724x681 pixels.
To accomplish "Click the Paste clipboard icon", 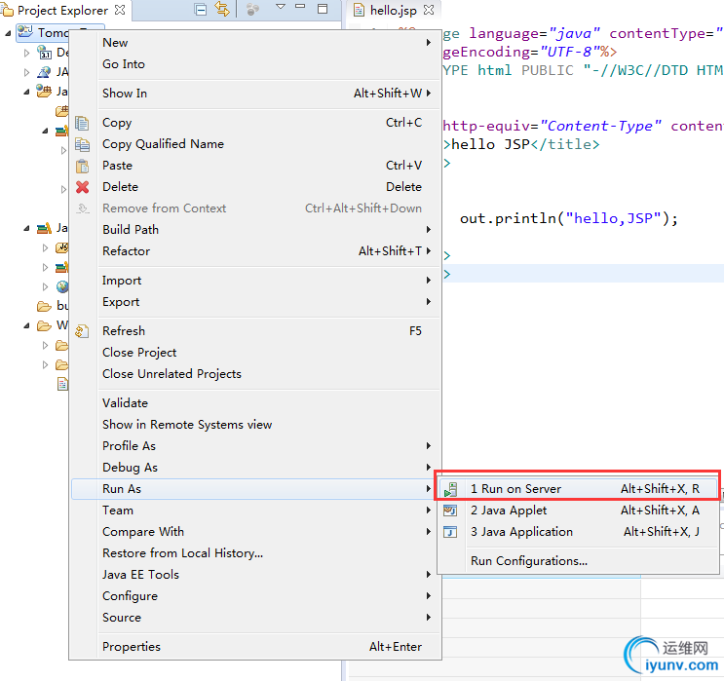I will tap(82, 166).
